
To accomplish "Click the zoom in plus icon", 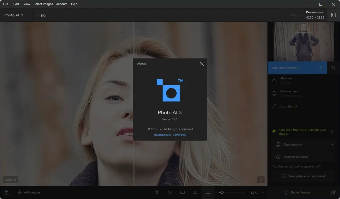I will tap(243, 192).
